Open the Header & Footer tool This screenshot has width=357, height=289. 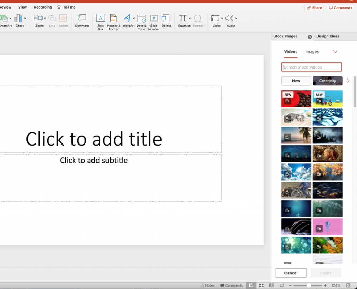(x=114, y=21)
